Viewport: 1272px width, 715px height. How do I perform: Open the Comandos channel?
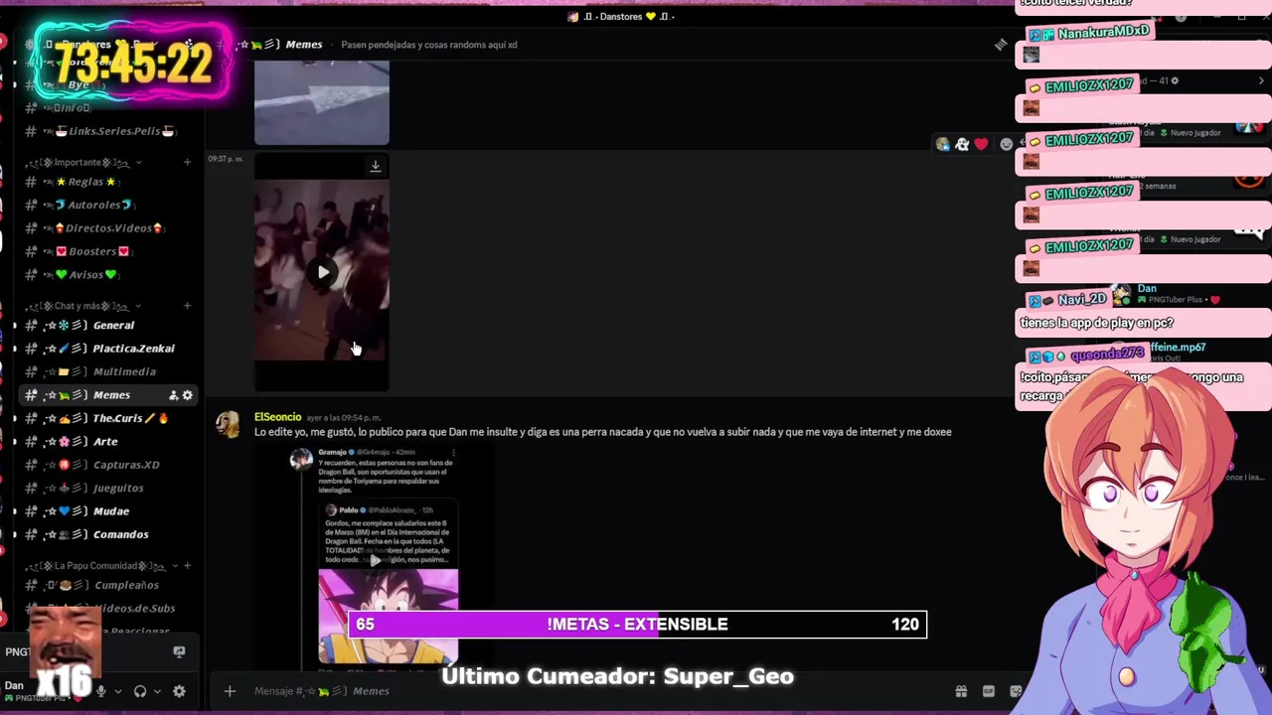(x=109, y=534)
